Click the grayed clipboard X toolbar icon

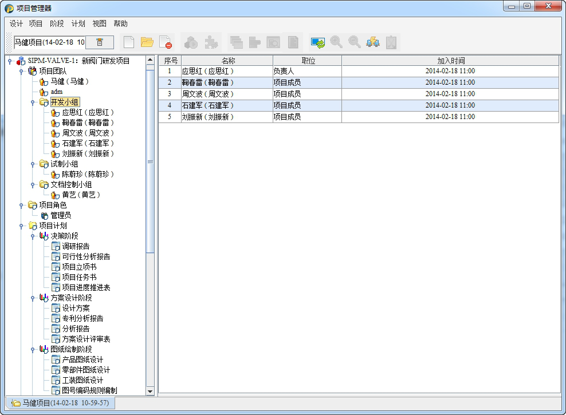[391, 42]
